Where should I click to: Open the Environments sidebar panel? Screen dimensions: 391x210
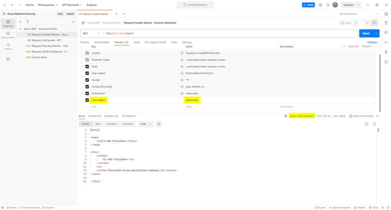pos(8,35)
